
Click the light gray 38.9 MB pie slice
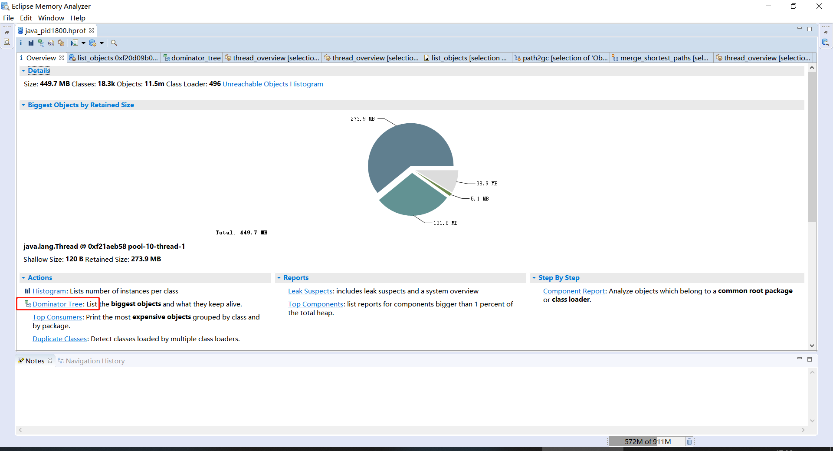coord(445,179)
